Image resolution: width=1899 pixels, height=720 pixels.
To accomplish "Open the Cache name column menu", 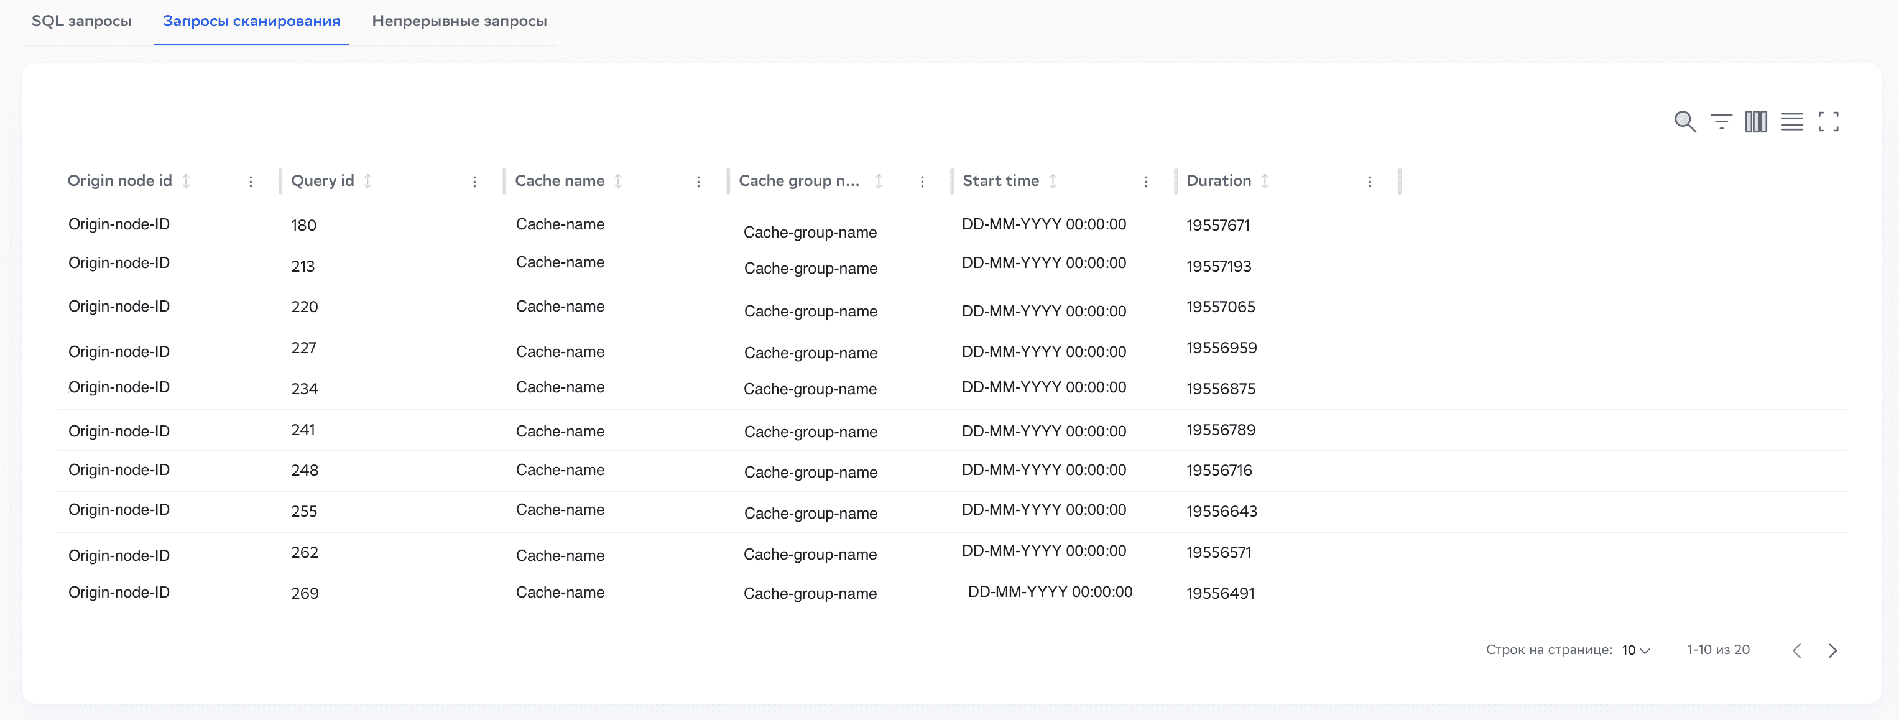I will point(698,180).
